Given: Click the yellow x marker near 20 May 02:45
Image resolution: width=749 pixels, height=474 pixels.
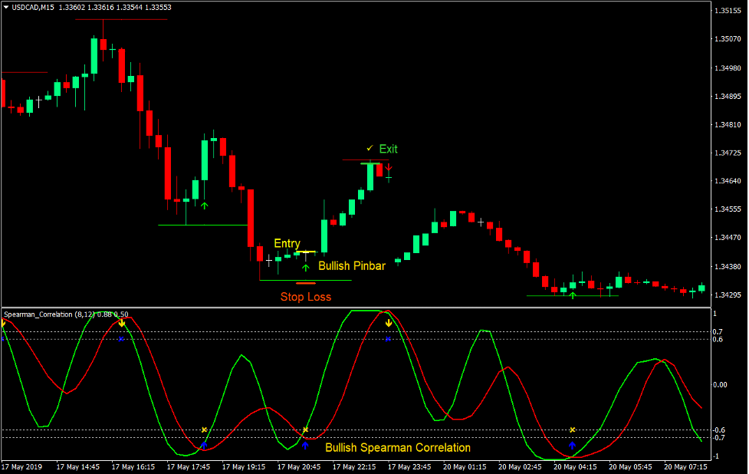Looking at the screenshot, I should pyautogui.click(x=573, y=430).
